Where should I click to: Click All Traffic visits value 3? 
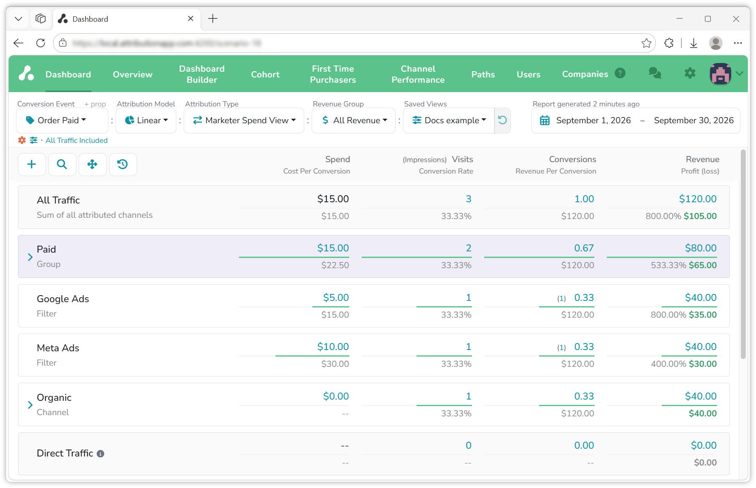(x=468, y=199)
